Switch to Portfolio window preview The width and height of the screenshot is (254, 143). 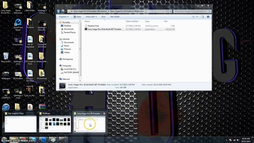(55, 123)
